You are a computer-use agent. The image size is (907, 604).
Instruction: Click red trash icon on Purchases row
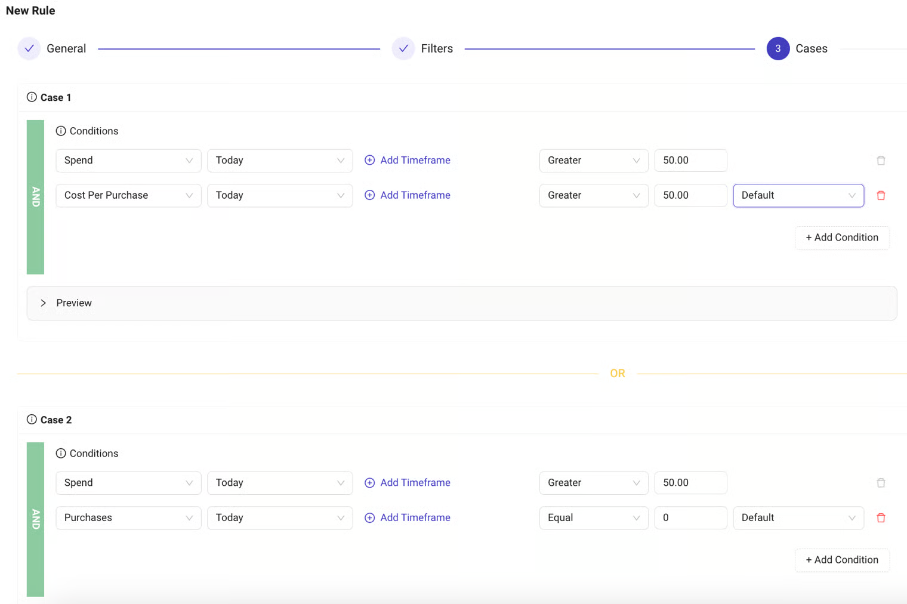[x=881, y=518]
